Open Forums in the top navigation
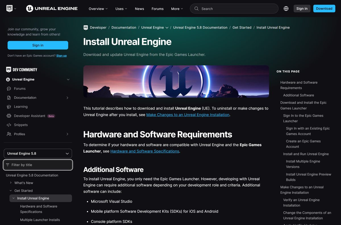The image size is (341, 225). (x=157, y=9)
